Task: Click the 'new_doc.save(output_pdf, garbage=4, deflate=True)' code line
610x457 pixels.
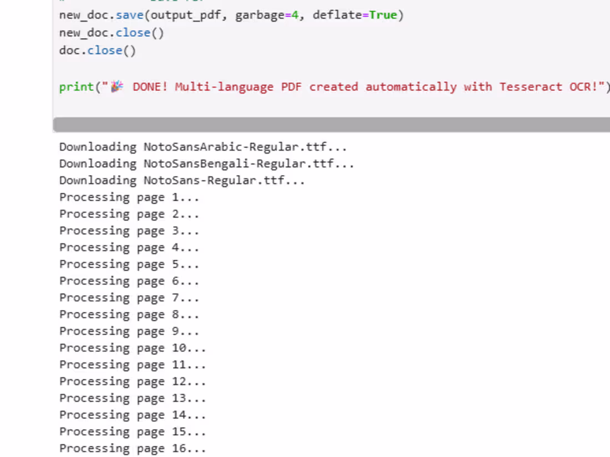Action: point(231,16)
